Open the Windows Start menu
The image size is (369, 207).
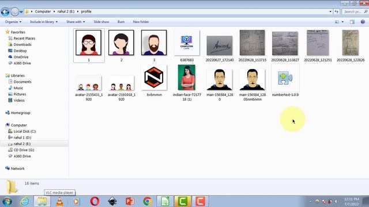(x=7, y=201)
